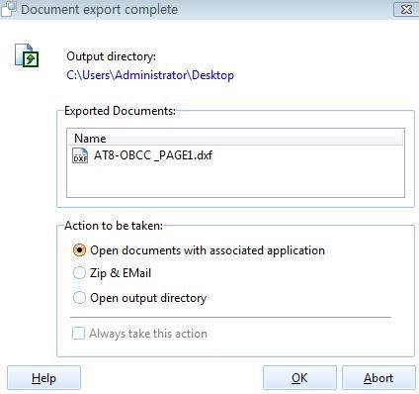Click the DXF file icon in the list
The height and width of the screenshot is (394, 419).
(x=80, y=155)
